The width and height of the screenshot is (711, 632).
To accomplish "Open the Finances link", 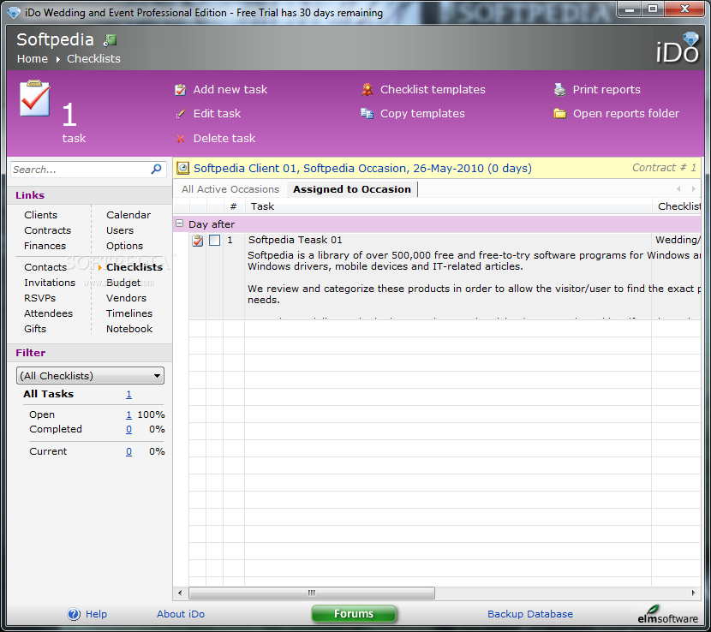I will pyautogui.click(x=45, y=246).
